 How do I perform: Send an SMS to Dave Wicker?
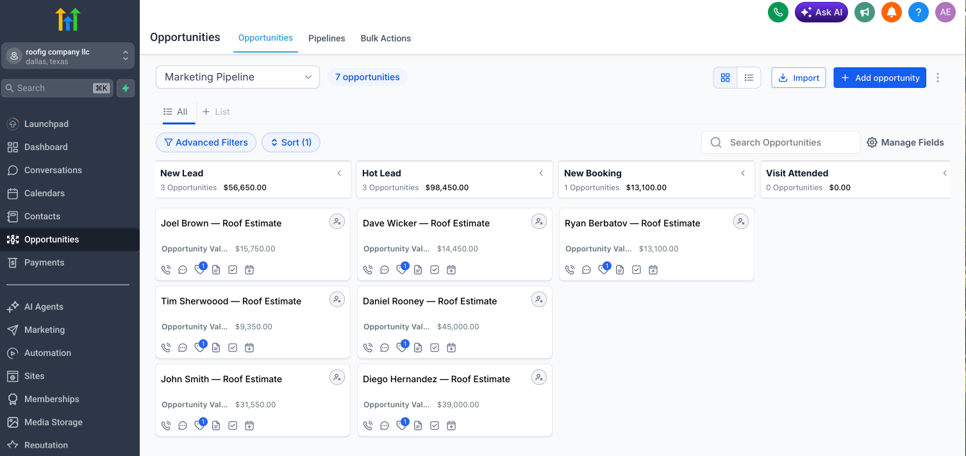385,269
